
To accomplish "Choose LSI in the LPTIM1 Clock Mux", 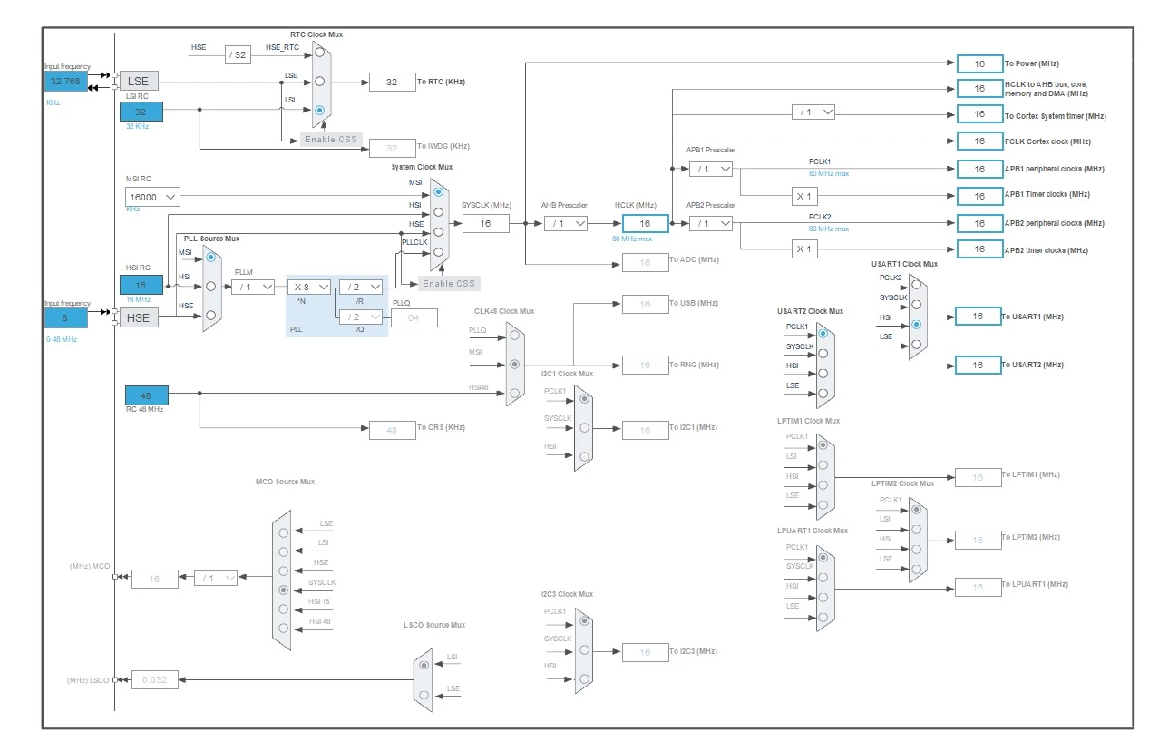I will tap(823, 463).
